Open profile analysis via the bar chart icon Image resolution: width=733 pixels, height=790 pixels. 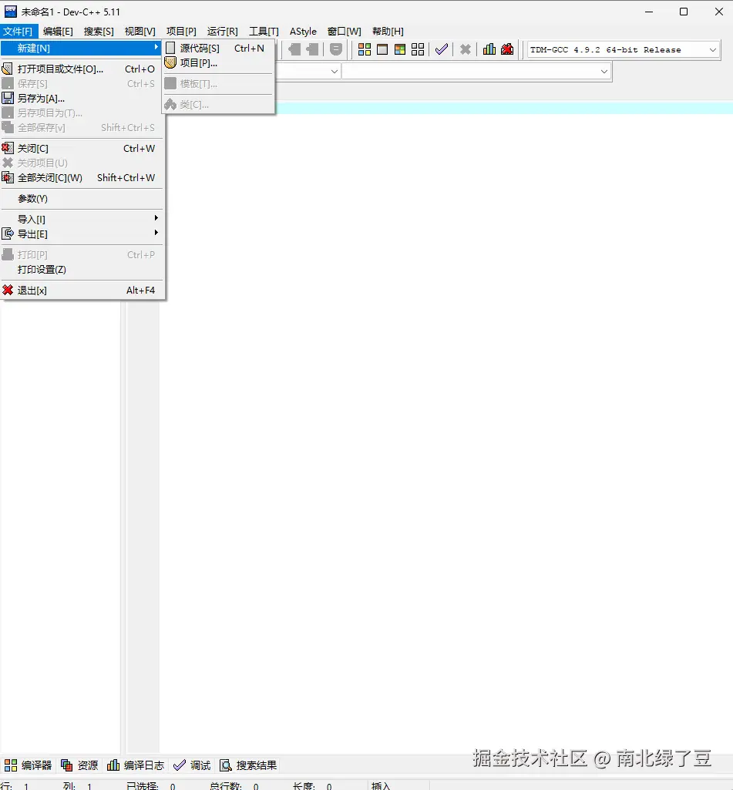[x=489, y=49]
